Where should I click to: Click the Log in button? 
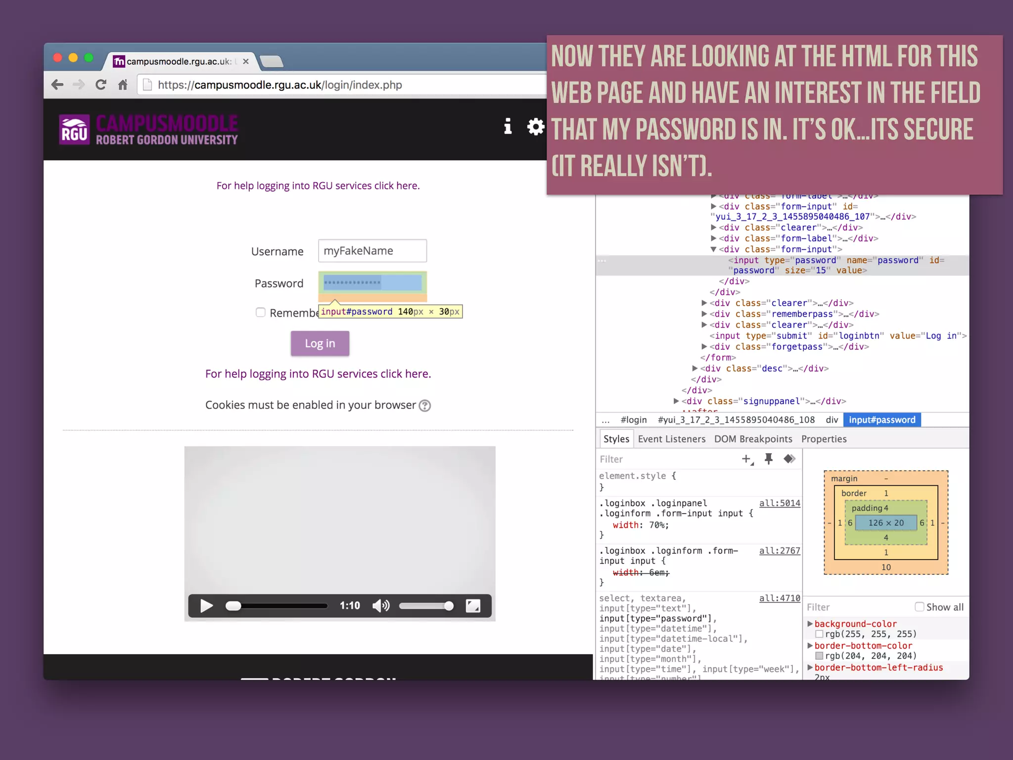(x=320, y=343)
